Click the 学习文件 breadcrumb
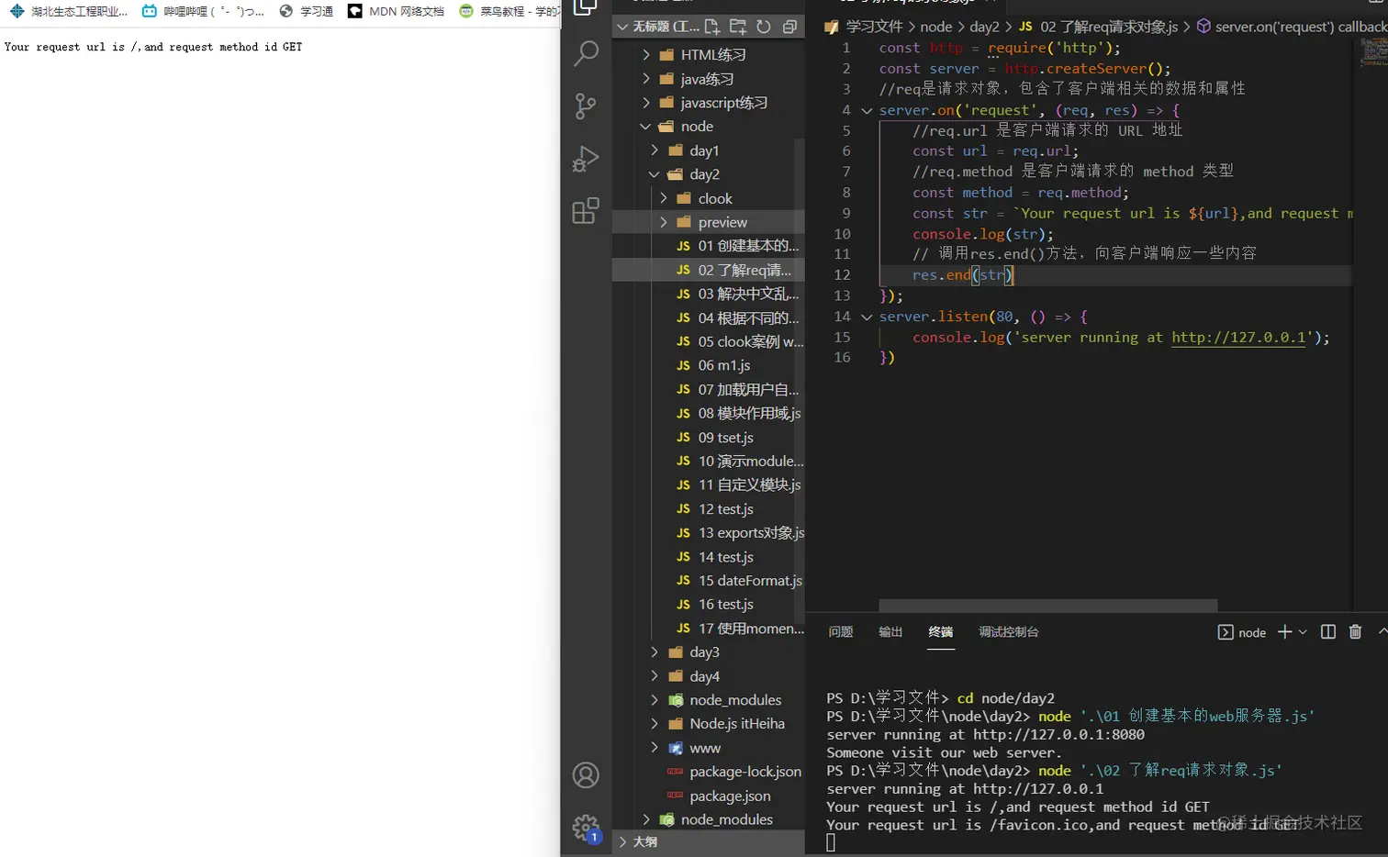 pyautogui.click(x=874, y=27)
